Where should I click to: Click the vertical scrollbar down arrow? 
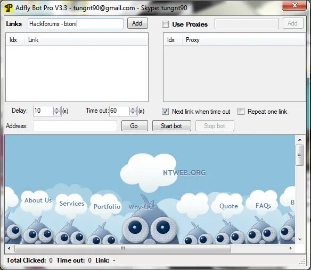(300, 240)
